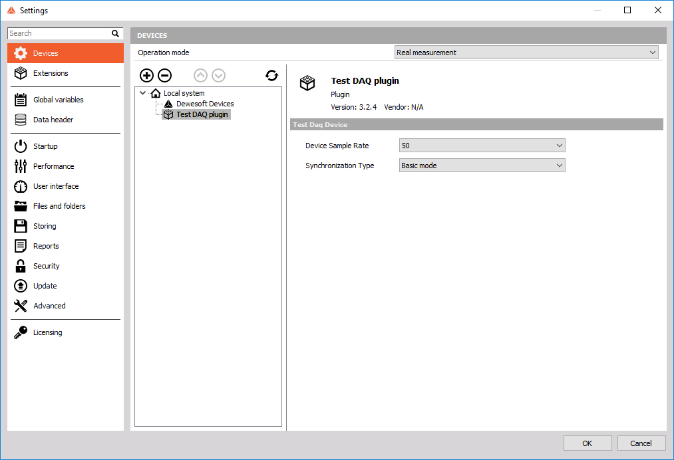This screenshot has width=674, height=460.
Task: Click the Licensing key icon
Action: tap(20, 332)
